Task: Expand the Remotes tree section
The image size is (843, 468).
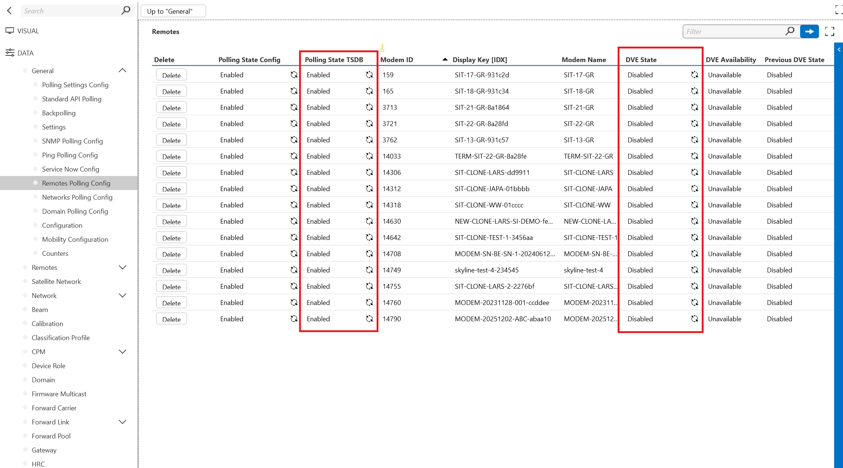Action: tap(122, 267)
